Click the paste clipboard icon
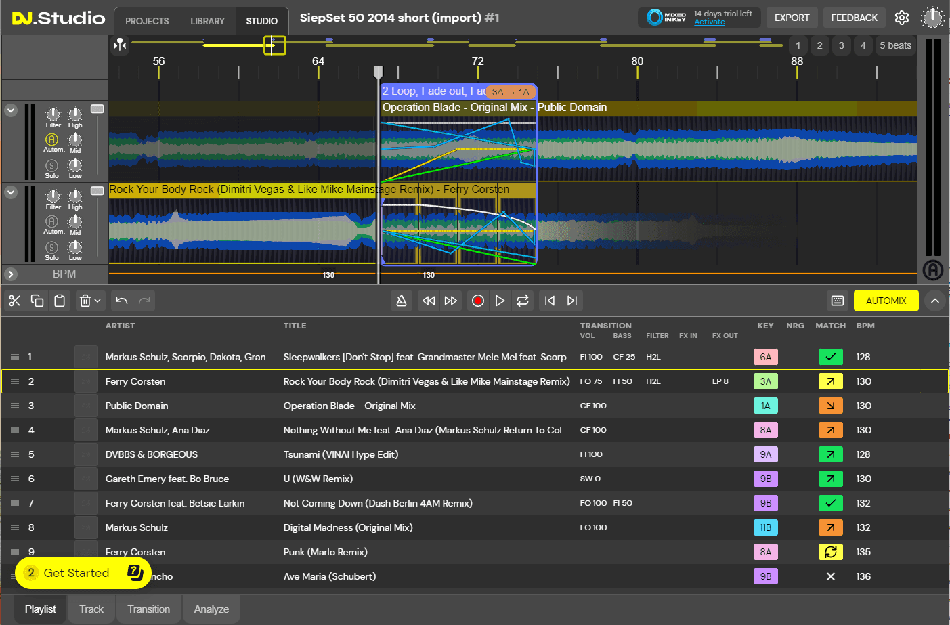The image size is (950, 625). (x=60, y=301)
